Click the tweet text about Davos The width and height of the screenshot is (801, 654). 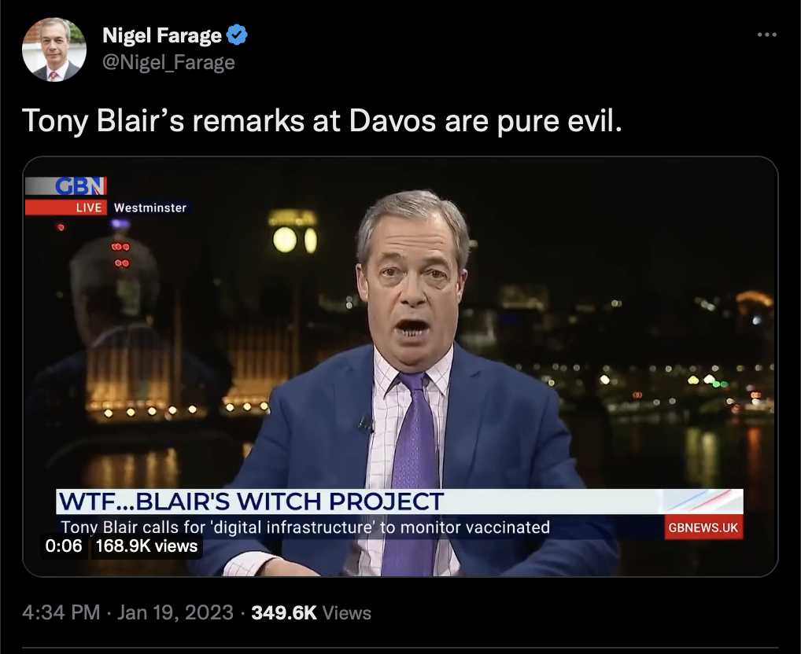[x=322, y=121]
